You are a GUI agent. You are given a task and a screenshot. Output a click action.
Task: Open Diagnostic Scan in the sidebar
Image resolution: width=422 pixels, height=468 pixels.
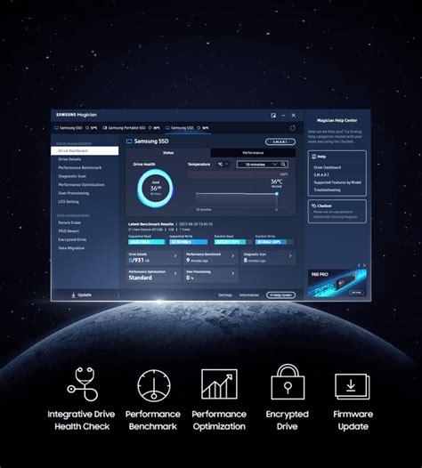(x=72, y=176)
